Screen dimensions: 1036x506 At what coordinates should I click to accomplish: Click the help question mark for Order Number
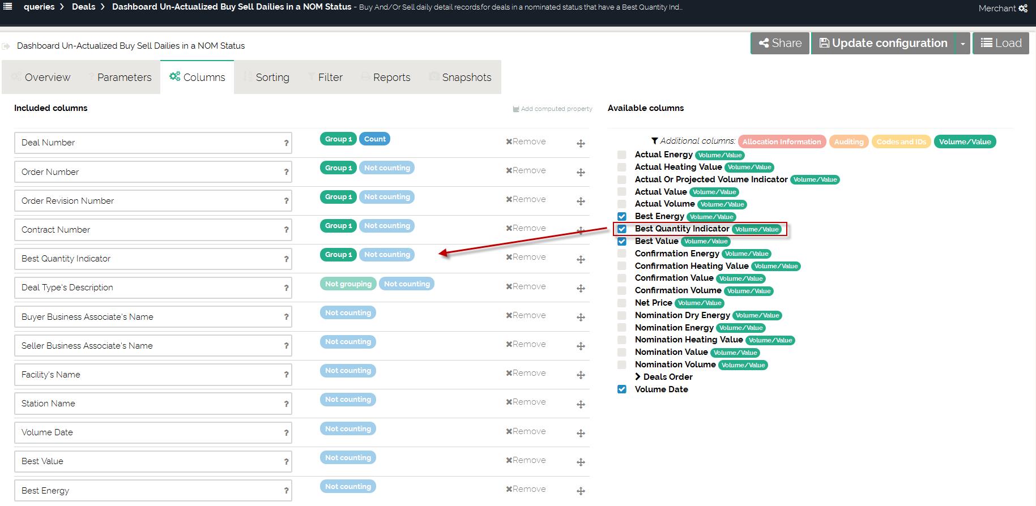286,172
